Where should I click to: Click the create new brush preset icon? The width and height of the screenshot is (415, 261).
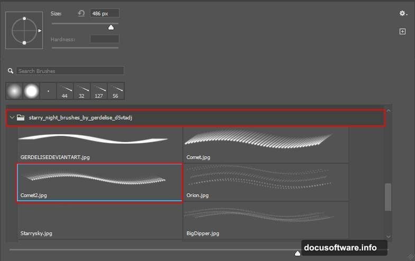point(402,32)
